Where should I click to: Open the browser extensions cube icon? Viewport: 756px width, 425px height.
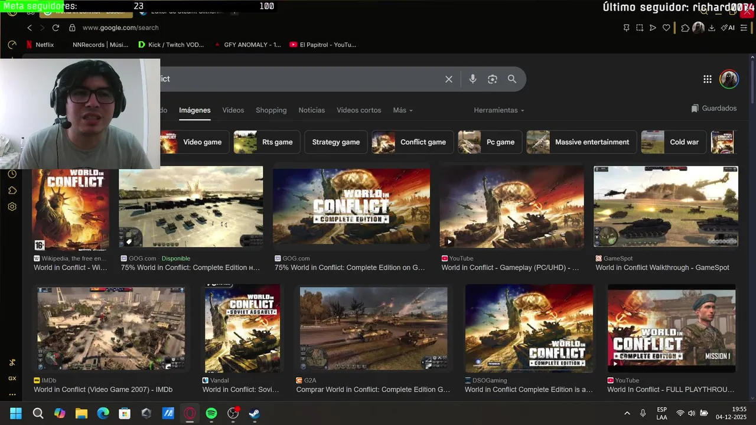(685, 28)
